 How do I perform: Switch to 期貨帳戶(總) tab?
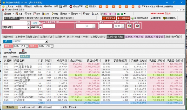pos(173,37)
